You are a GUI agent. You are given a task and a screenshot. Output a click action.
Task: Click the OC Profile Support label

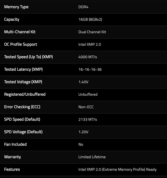pyautogui.click(x=21, y=44)
